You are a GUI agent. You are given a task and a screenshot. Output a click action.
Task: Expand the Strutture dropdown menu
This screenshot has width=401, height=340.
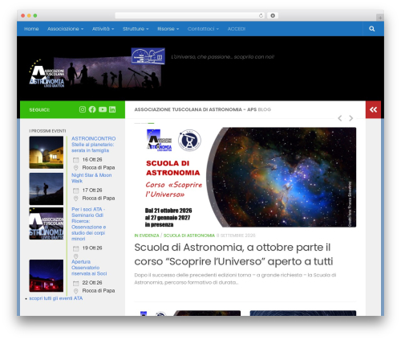tap(136, 29)
